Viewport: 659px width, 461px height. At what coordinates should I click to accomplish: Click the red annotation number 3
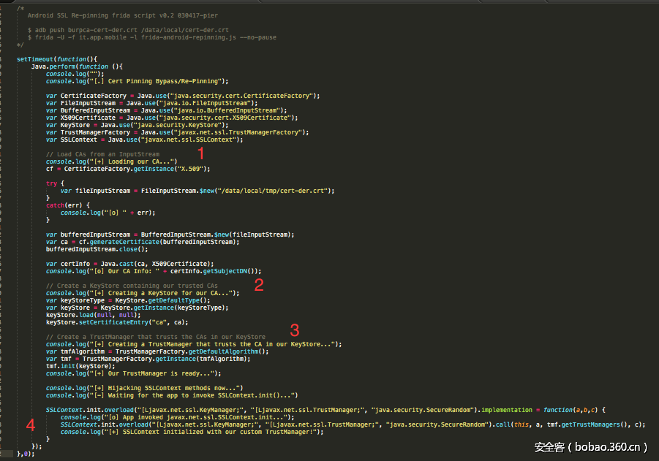point(295,329)
